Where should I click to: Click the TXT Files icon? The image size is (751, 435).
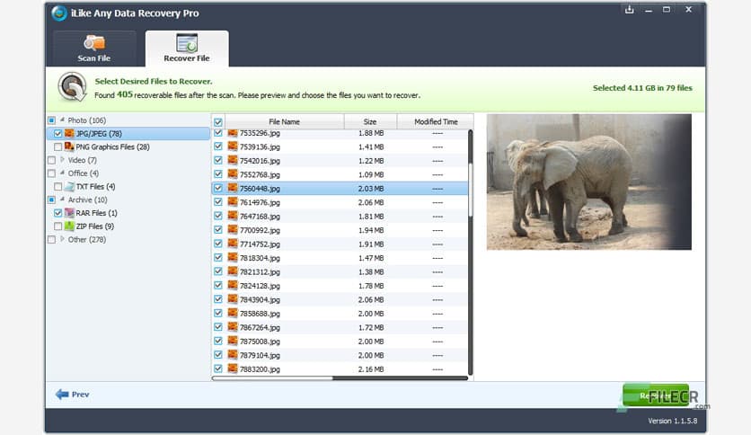pyautogui.click(x=69, y=186)
